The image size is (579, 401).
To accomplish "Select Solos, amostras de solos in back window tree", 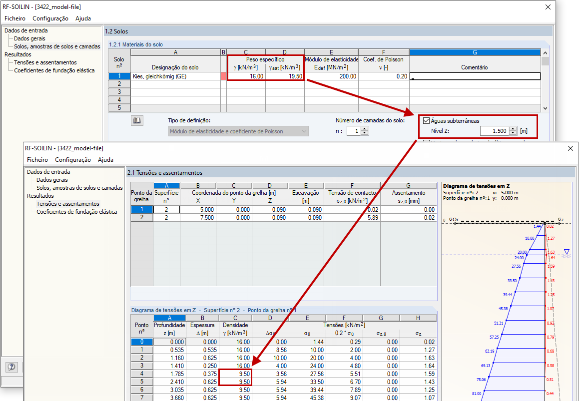I will 57,46.
